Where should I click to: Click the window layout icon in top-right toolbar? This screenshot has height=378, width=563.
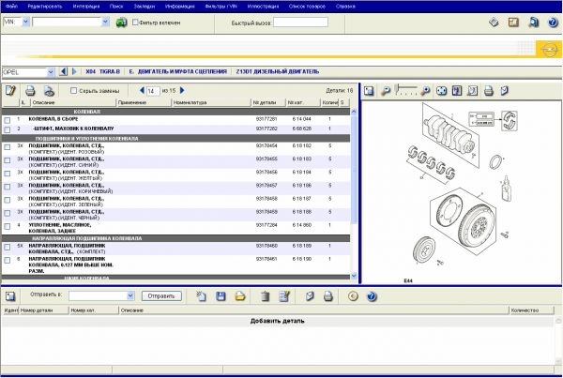coord(513,23)
